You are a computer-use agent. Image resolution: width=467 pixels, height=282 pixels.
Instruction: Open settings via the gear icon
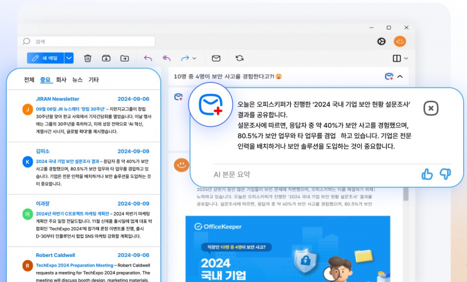[381, 41]
